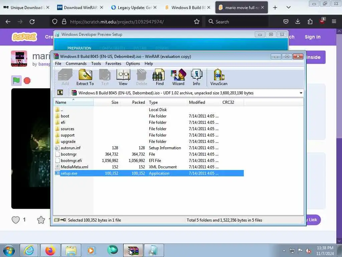Screen dimensions: 342x257
Task: Select the setup.exe file row
Action: click(x=149, y=173)
